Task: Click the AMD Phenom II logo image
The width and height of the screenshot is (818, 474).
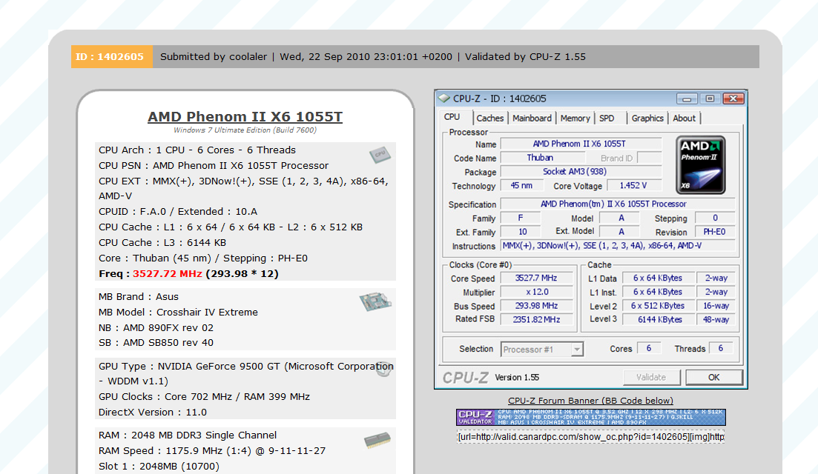Action: click(701, 165)
